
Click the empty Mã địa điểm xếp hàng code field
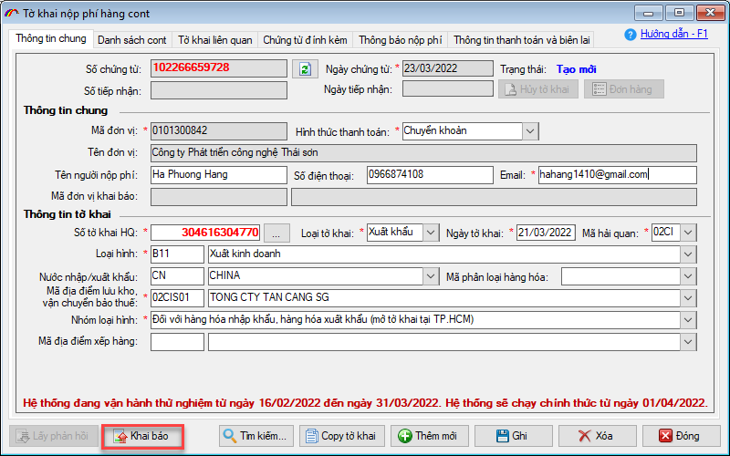tap(177, 342)
